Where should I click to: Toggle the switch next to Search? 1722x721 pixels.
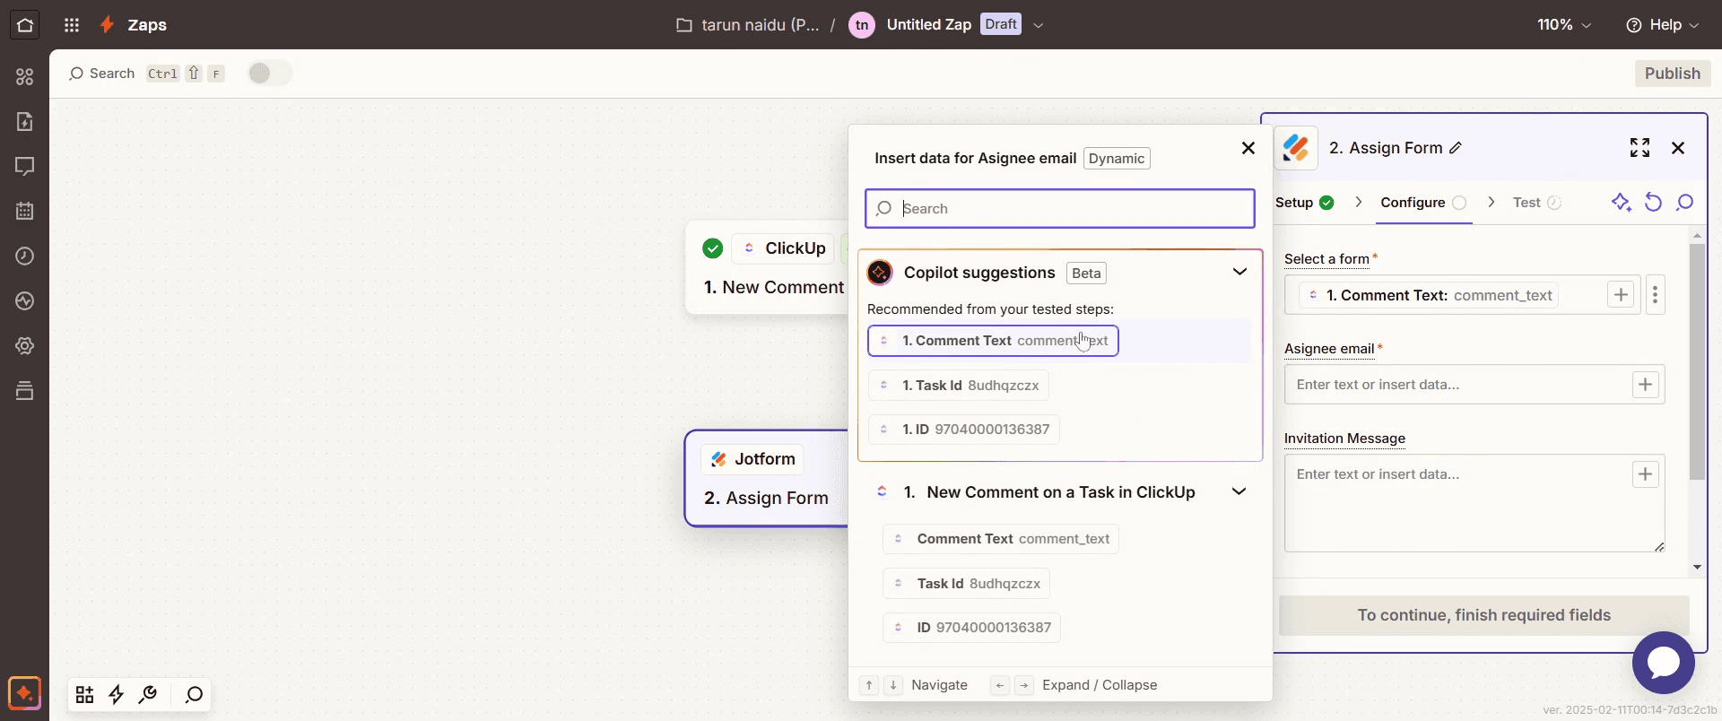270,74
